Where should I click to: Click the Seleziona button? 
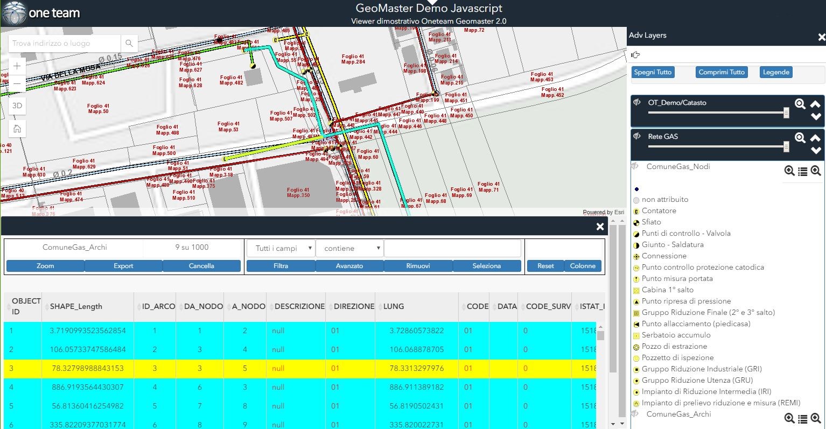(x=487, y=266)
